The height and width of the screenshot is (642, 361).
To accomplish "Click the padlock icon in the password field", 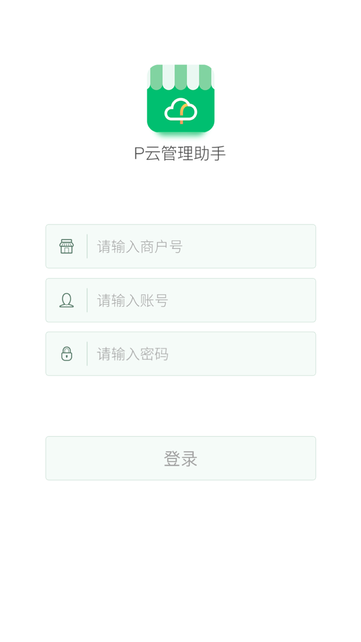I will [x=67, y=353].
